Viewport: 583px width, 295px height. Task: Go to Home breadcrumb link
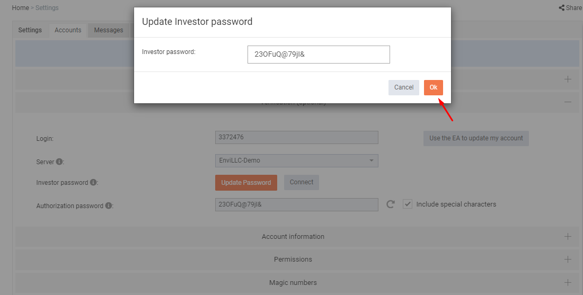(x=21, y=8)
